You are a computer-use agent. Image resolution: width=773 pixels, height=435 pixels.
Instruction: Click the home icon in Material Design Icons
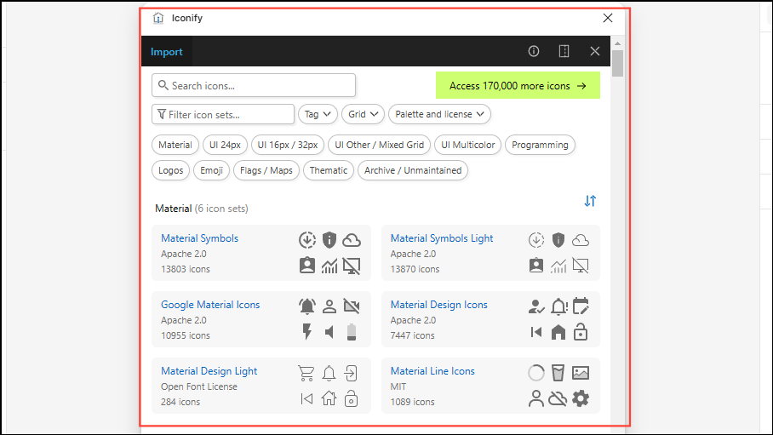(x=558, y=332)
